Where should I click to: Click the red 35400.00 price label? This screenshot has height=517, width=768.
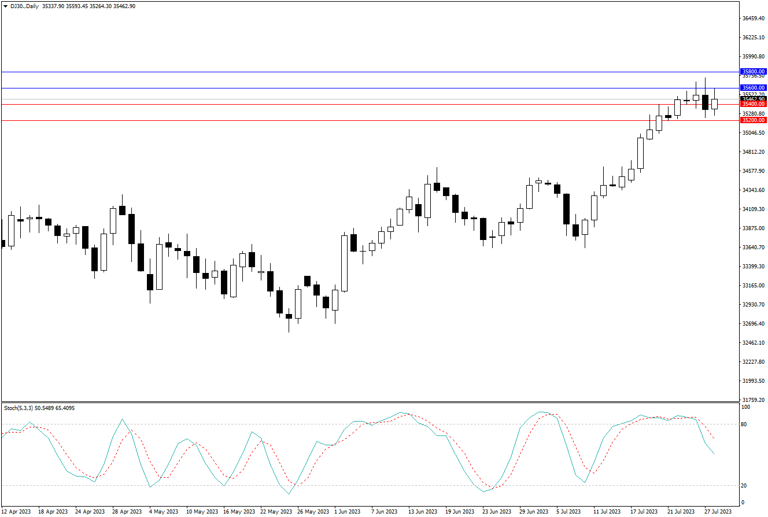pos(754,104)
